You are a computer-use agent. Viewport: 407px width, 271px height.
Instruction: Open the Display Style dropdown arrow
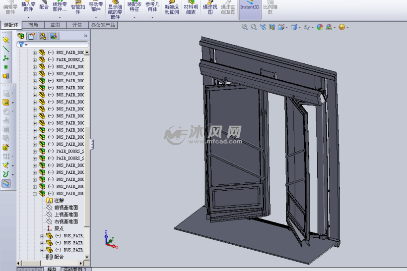point(299,27)
